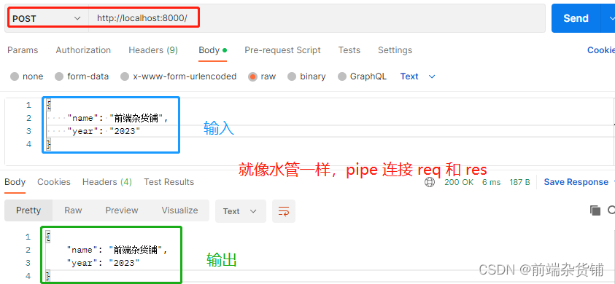Viewport: 615px width, 284px height.
Task: Open the Pre-request Script tab
Action: (282, 50)
